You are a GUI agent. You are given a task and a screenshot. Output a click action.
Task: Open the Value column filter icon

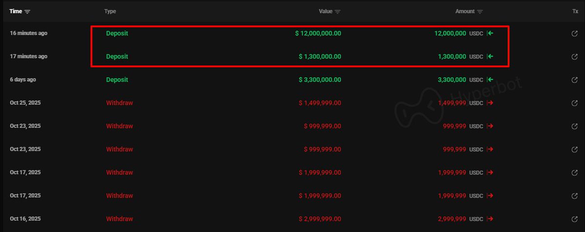(337, 11)
